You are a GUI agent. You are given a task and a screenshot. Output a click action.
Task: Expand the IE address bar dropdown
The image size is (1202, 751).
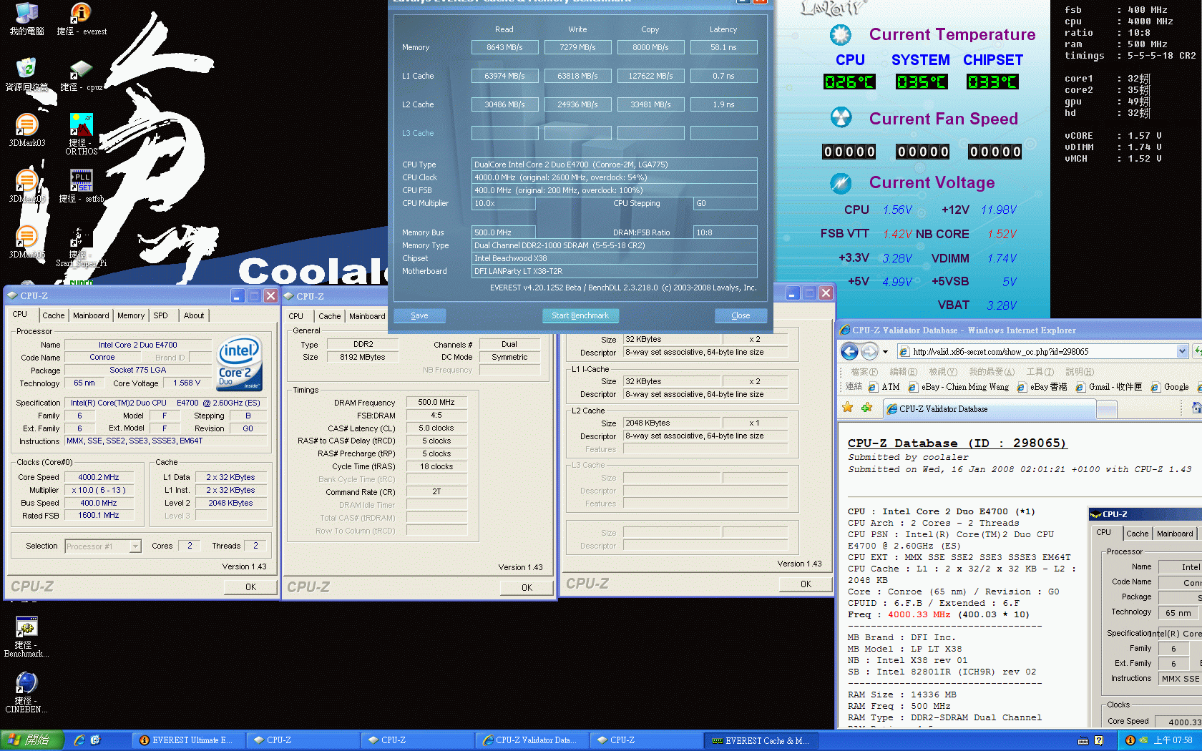(1182, 351)
